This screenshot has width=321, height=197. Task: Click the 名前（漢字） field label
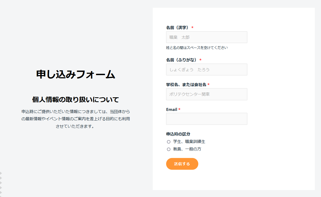coord(178,28)
